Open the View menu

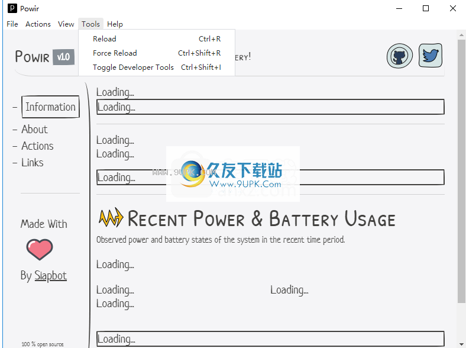pyautogui.click(x=66, y=24)
